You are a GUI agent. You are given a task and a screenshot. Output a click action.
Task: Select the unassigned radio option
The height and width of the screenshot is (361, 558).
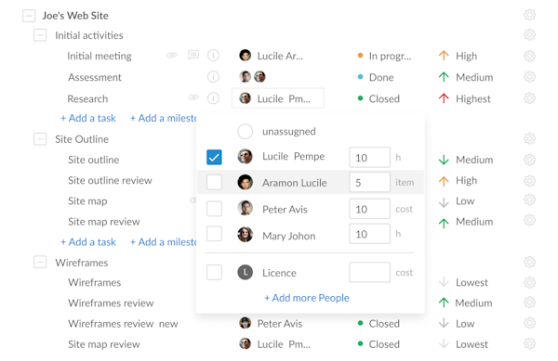tap(246, 132)
